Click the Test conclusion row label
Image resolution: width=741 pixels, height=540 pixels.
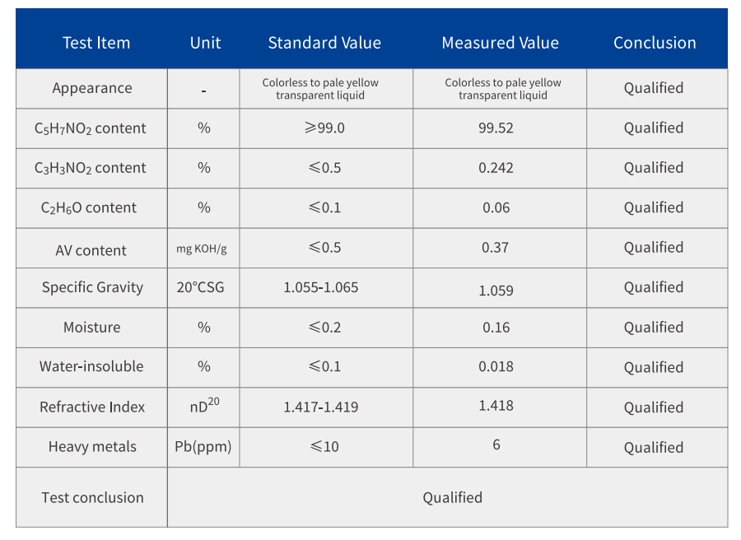[x=92, y=497]
